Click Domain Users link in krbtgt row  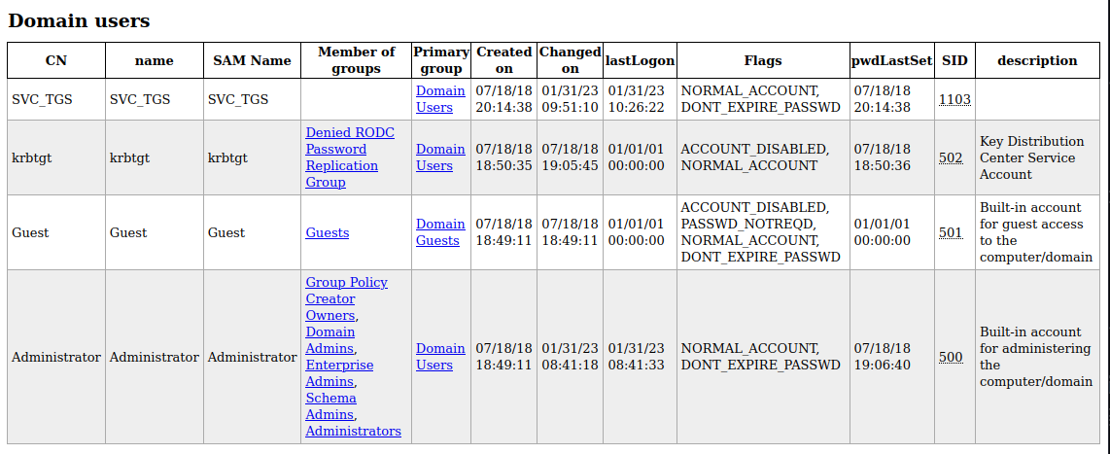point(440,157)
